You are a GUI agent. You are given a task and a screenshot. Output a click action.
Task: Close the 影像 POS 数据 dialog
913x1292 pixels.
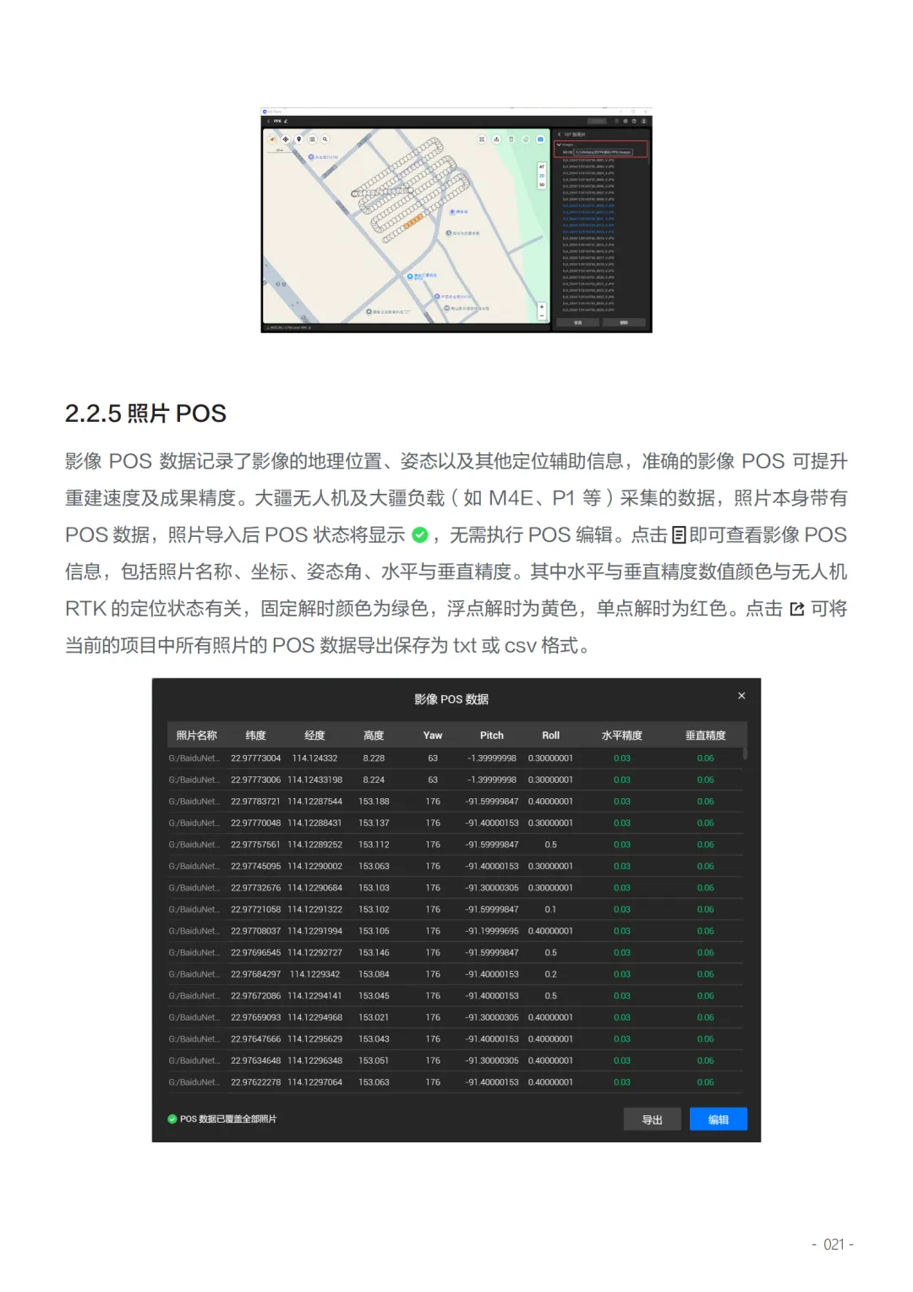(x=741, y=696)
